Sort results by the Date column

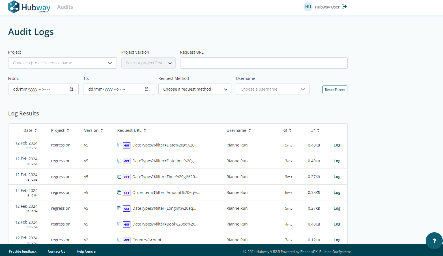click(x=30, y=130)
